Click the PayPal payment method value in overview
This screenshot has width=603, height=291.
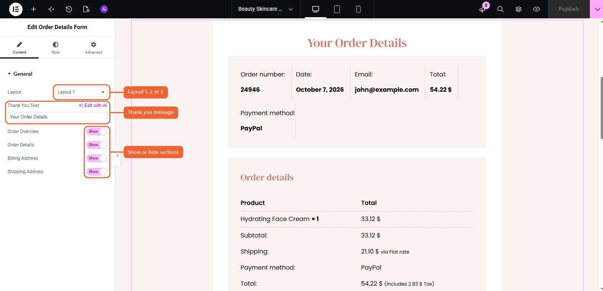click(251, 128)
